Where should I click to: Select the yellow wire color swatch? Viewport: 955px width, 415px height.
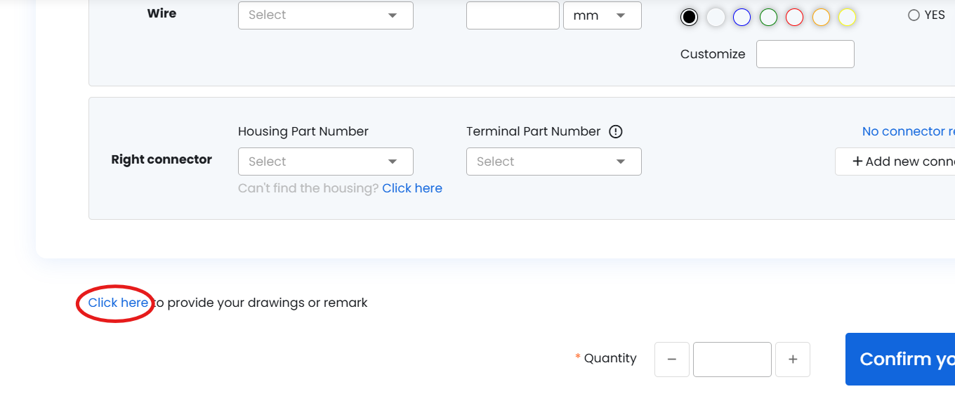pos(847,18)
